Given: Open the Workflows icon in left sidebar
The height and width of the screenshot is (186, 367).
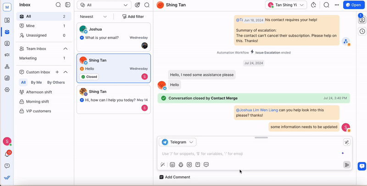Looking at the screenshot, I should [x=7, y=66].
